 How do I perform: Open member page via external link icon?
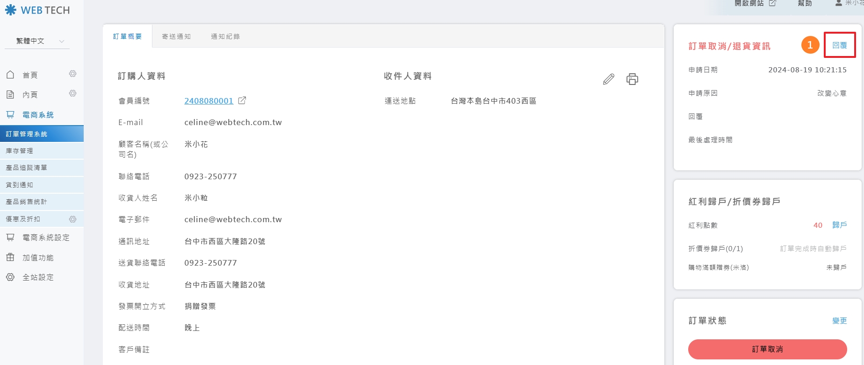tap(242, 100)
